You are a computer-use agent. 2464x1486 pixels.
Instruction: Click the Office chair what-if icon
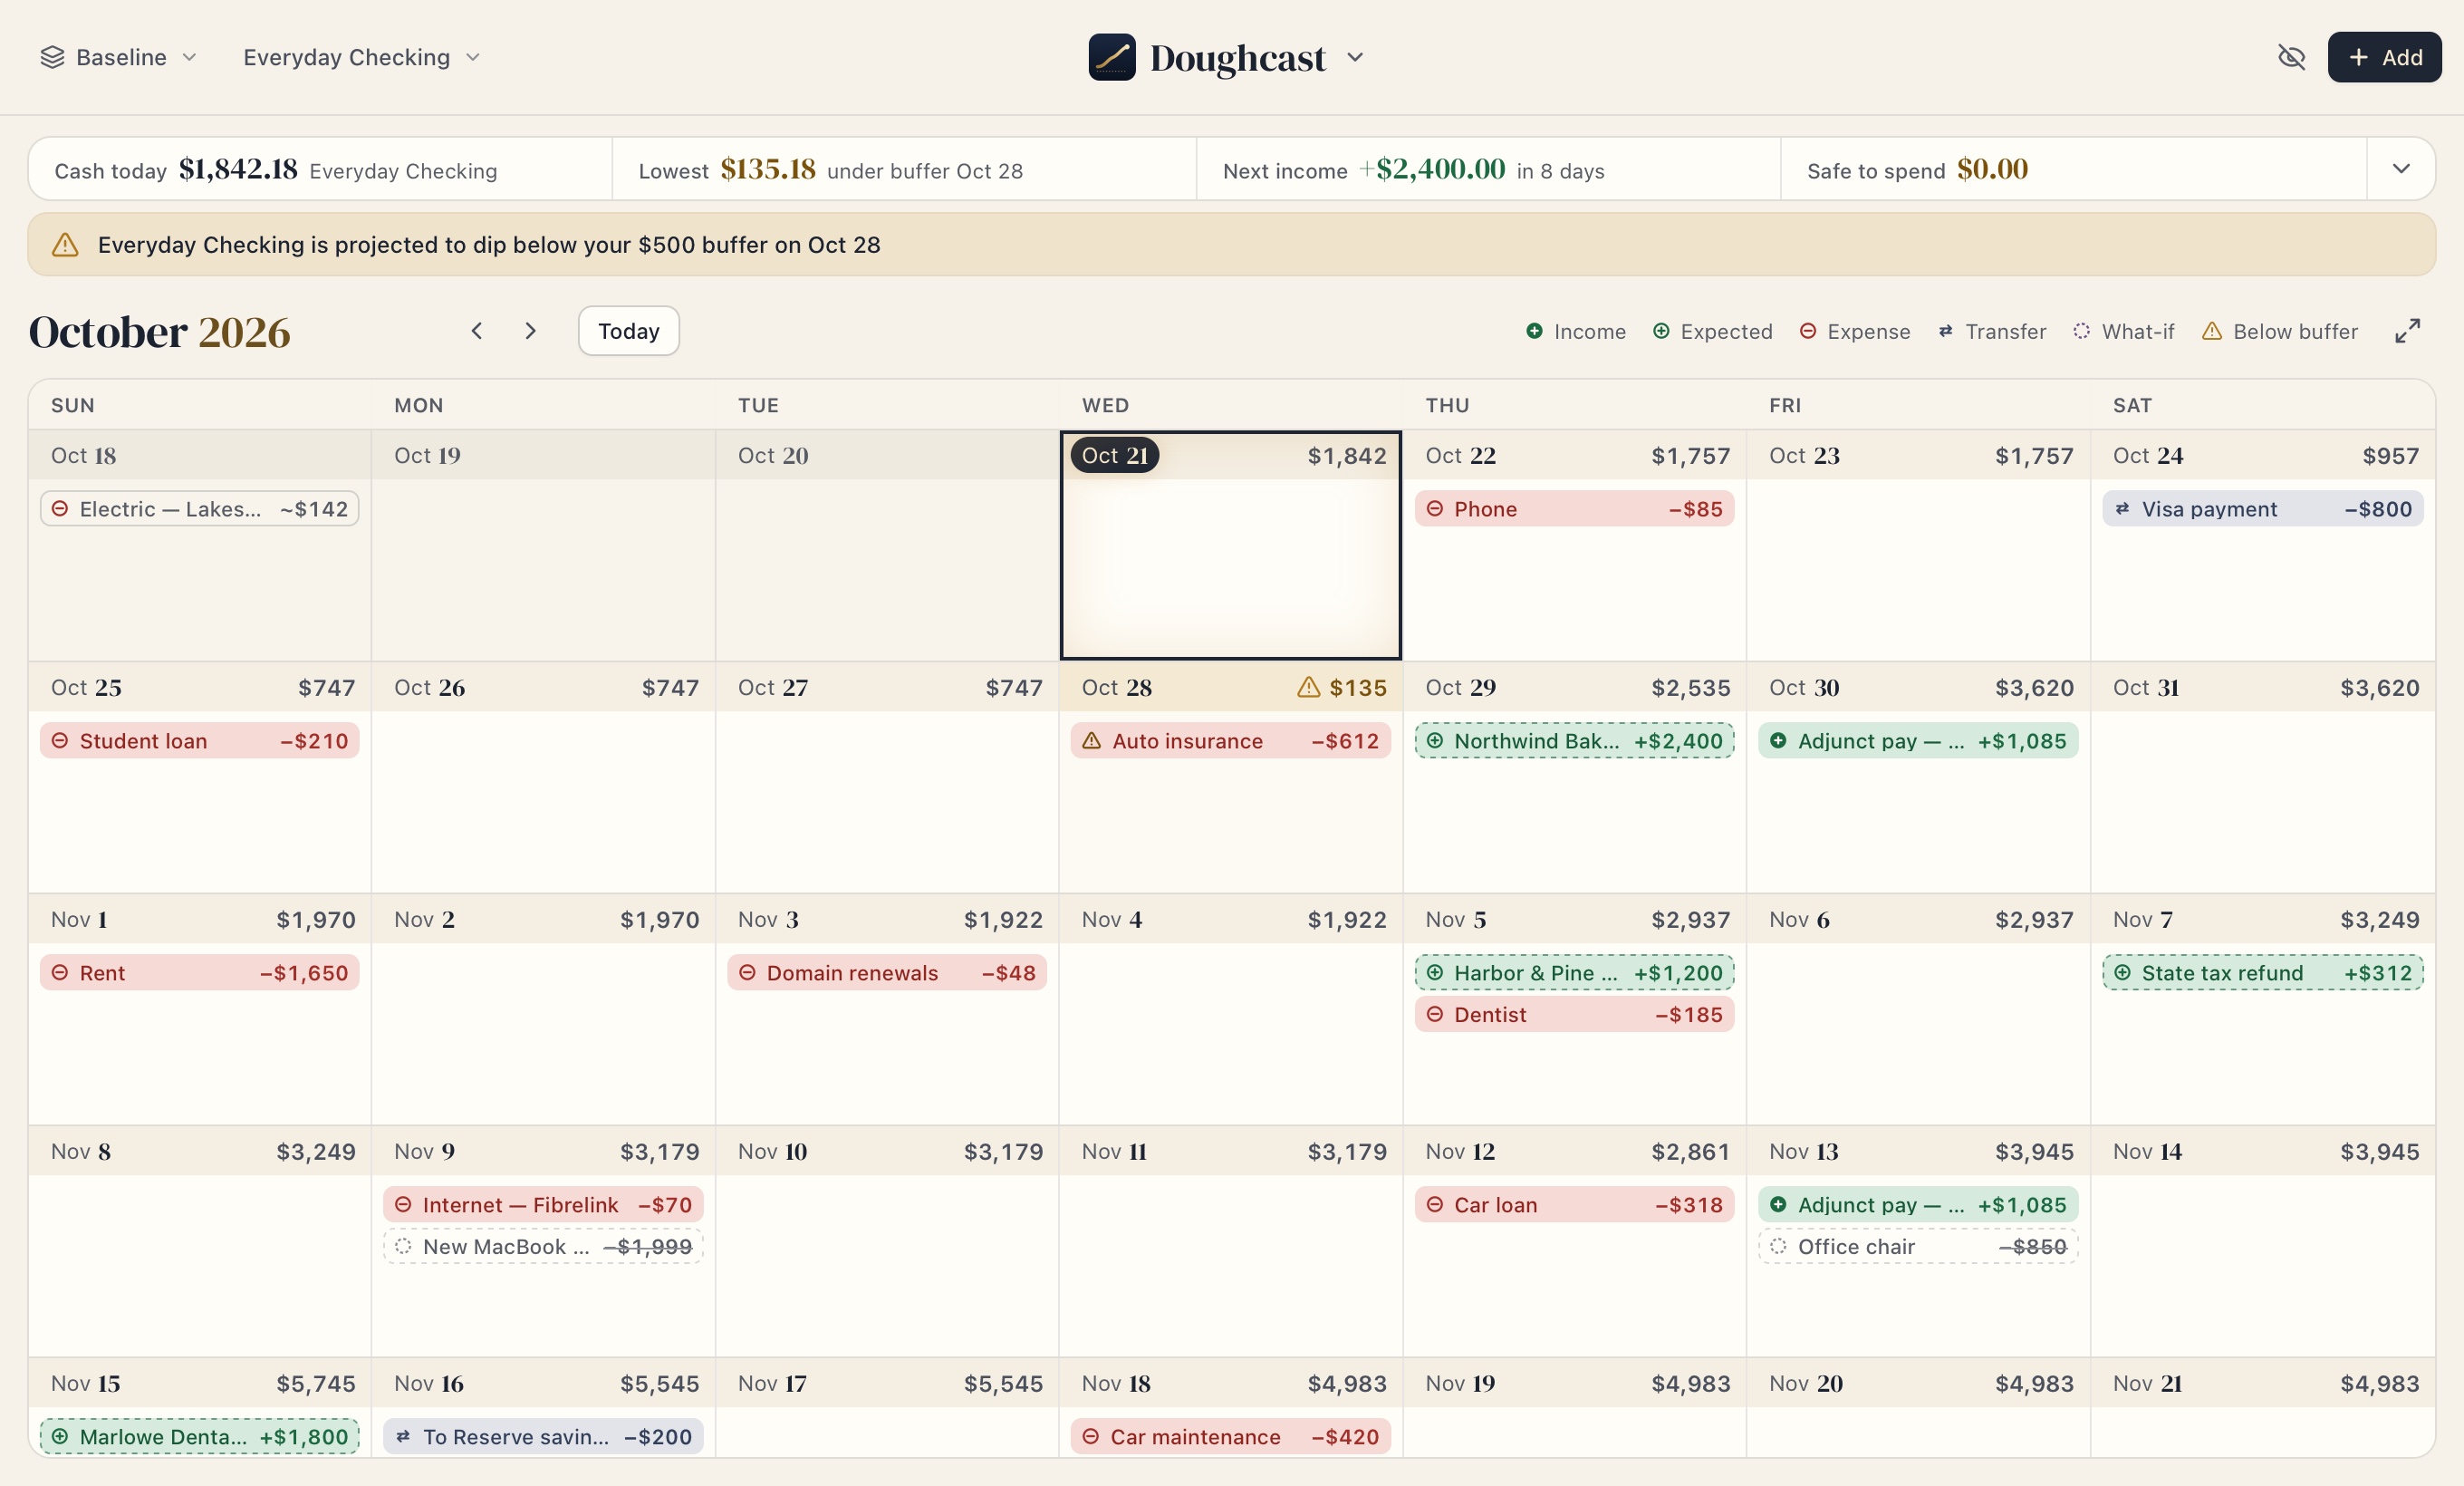[x=1778, y=1247]
